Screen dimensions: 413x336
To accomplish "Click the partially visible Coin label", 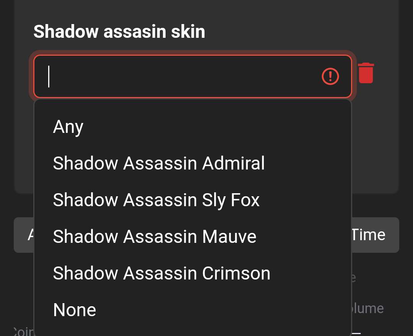I will [24, 331].
